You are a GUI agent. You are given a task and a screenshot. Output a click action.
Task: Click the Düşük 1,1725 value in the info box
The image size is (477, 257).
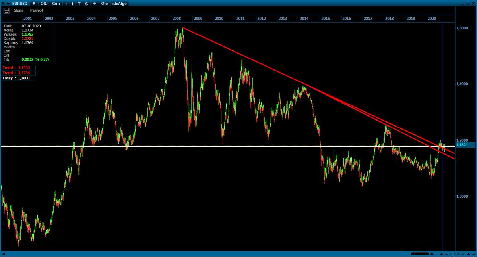[x=27, y=38]
